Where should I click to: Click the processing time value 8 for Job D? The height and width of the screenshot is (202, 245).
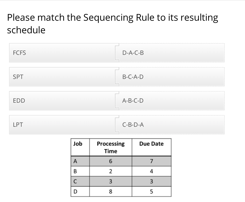pos(110,191)
